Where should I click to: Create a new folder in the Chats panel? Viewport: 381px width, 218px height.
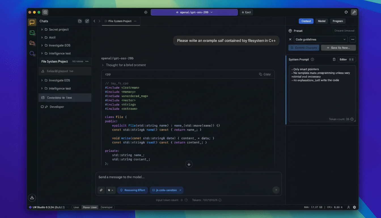pos(80,21)
